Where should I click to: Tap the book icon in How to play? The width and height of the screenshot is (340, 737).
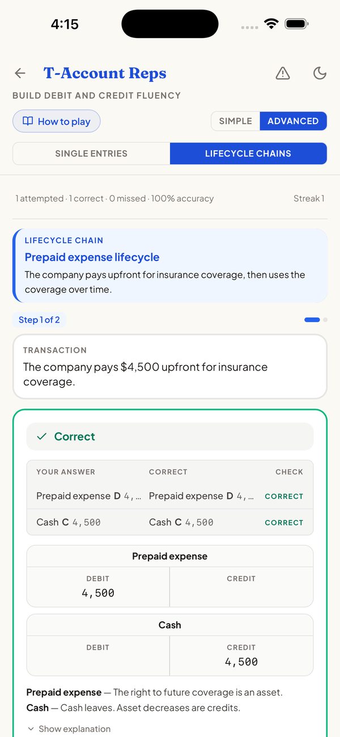pos(28,121)
